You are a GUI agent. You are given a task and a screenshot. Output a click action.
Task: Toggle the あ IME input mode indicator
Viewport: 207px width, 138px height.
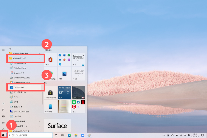(189, 135)
